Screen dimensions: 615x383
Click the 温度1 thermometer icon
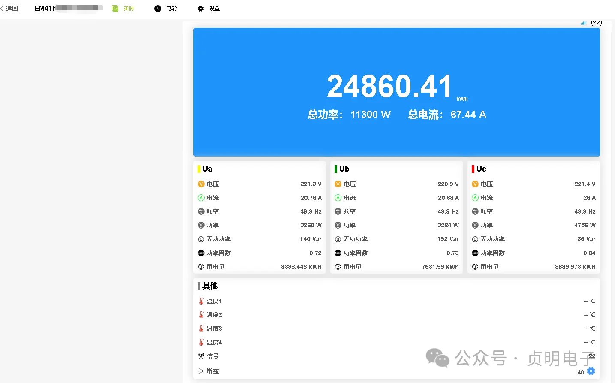coord(201,301)
